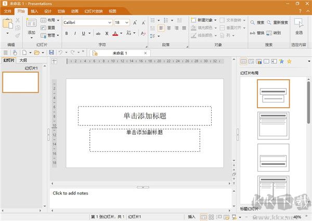Open the font color dropdown arrow
This screenshot has height=221, width=312.
(x=121, y=33)
